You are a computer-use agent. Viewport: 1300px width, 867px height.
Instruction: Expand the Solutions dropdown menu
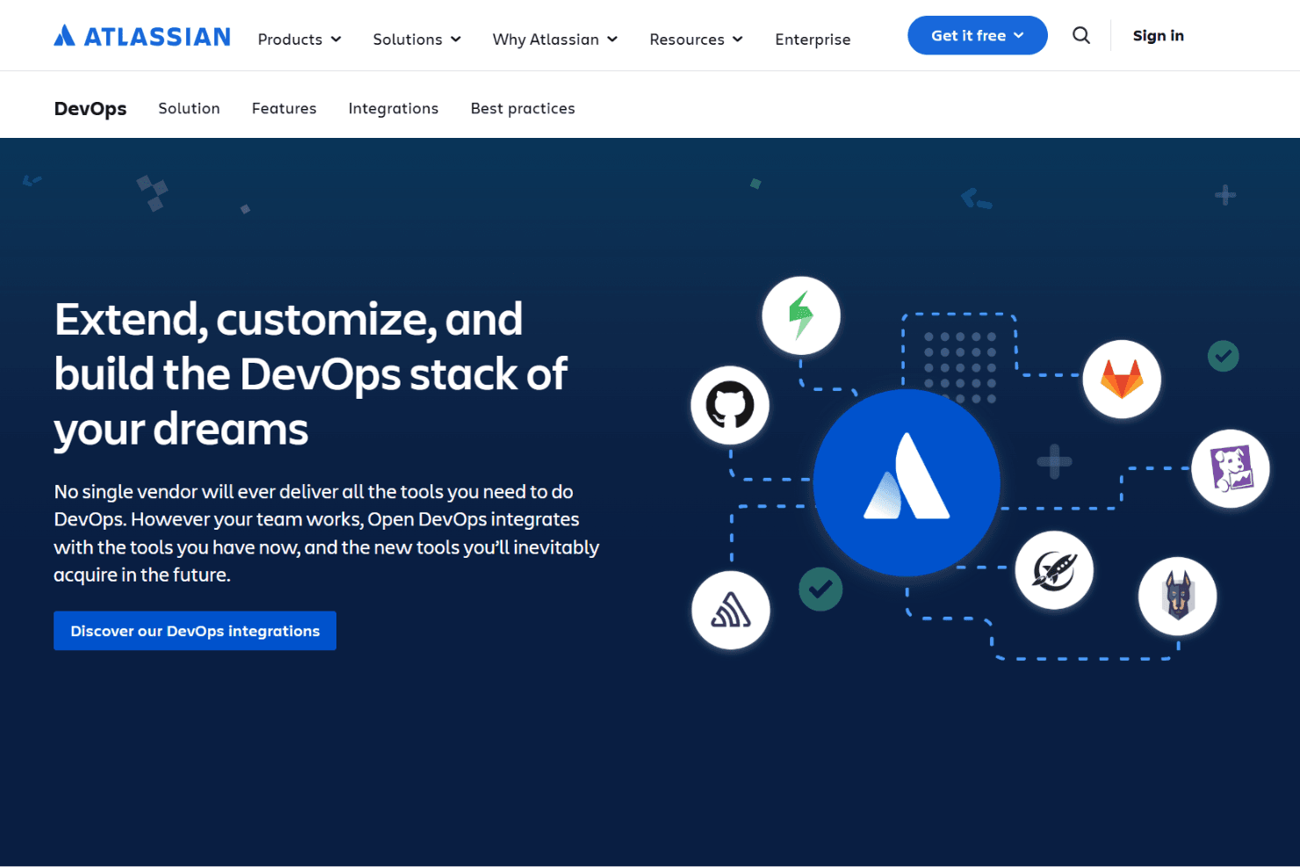tap(417, 40)
